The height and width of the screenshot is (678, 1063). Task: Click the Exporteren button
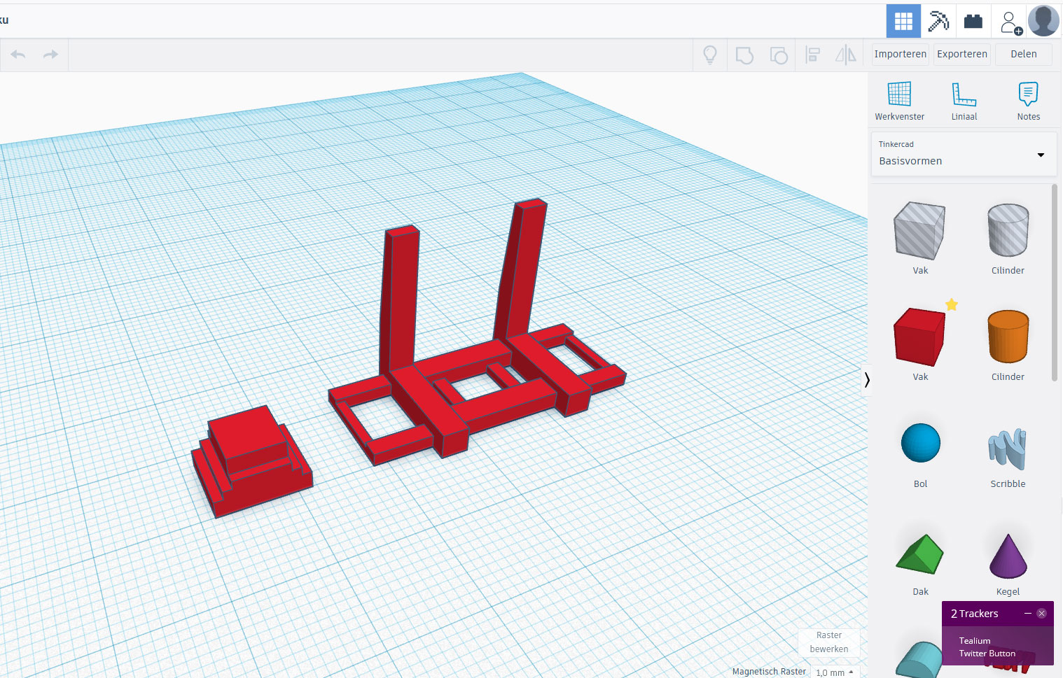(x=962, y=54)
